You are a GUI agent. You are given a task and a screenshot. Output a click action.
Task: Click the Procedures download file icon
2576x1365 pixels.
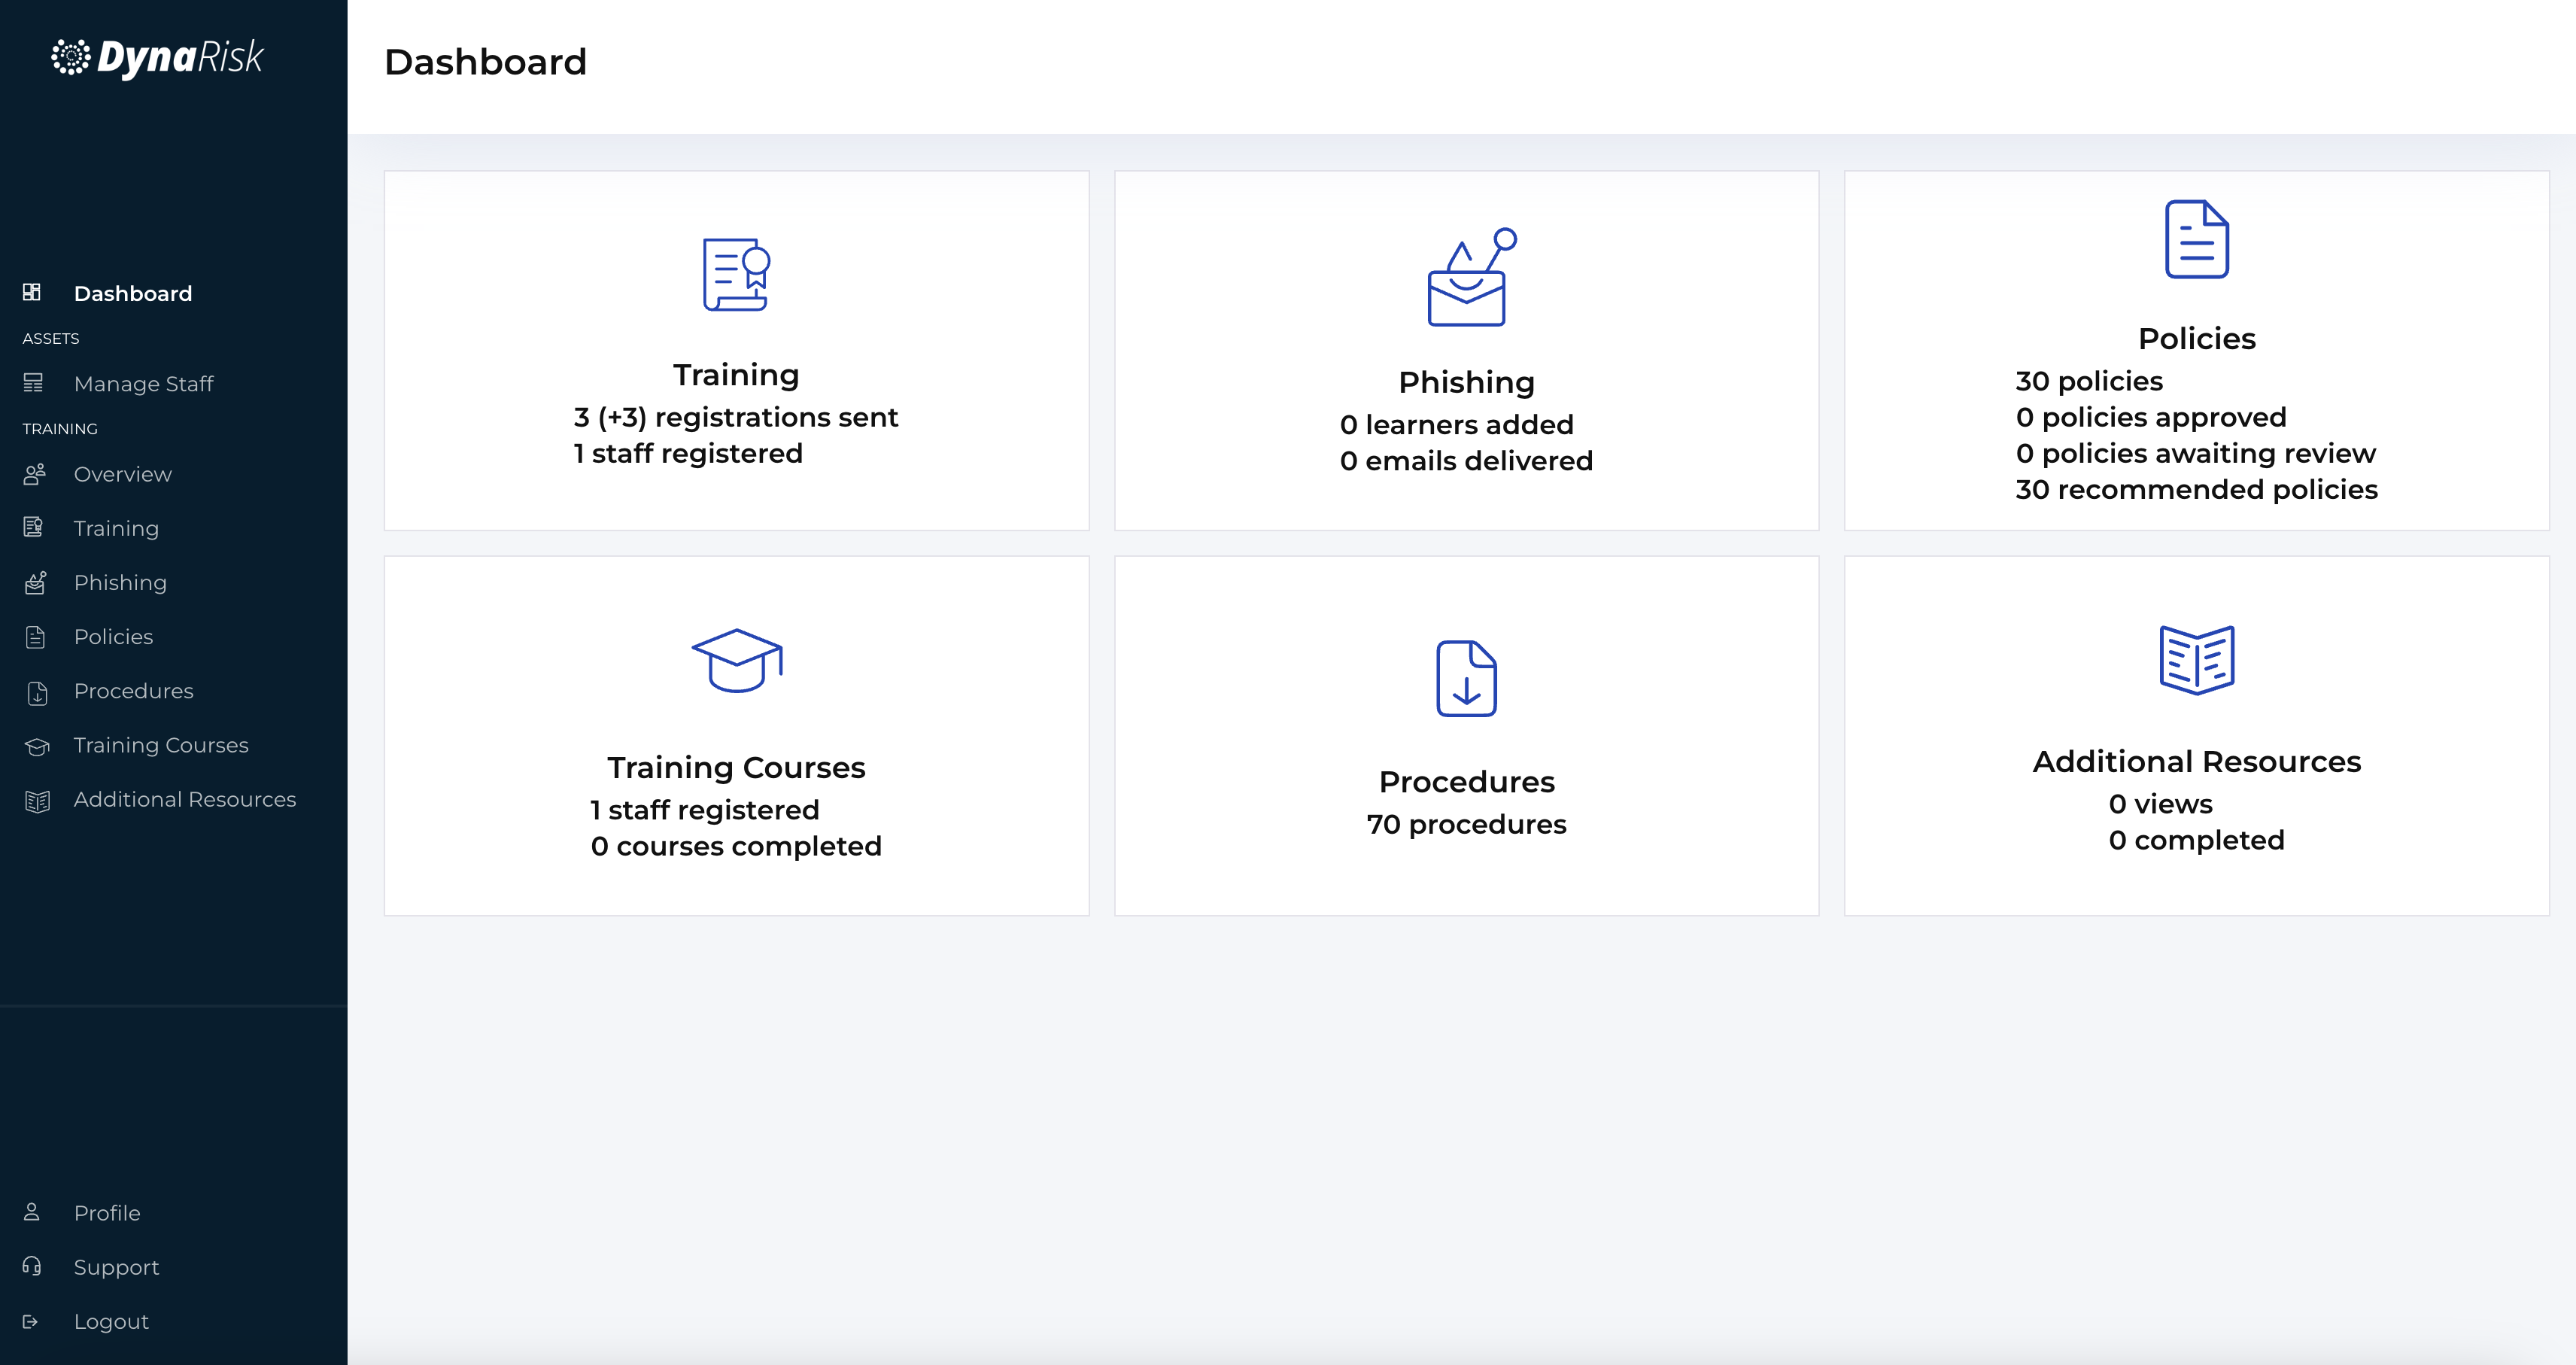(x=1466, y=679)
